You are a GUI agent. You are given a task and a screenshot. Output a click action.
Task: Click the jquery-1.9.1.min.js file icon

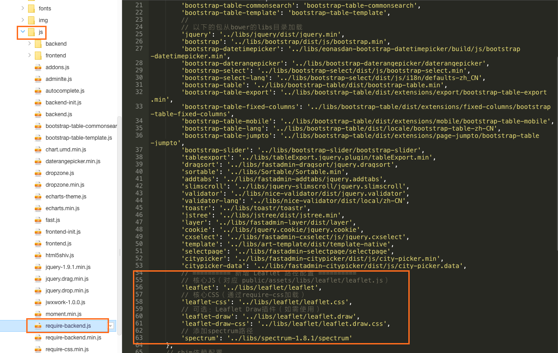tap(38, 267)
